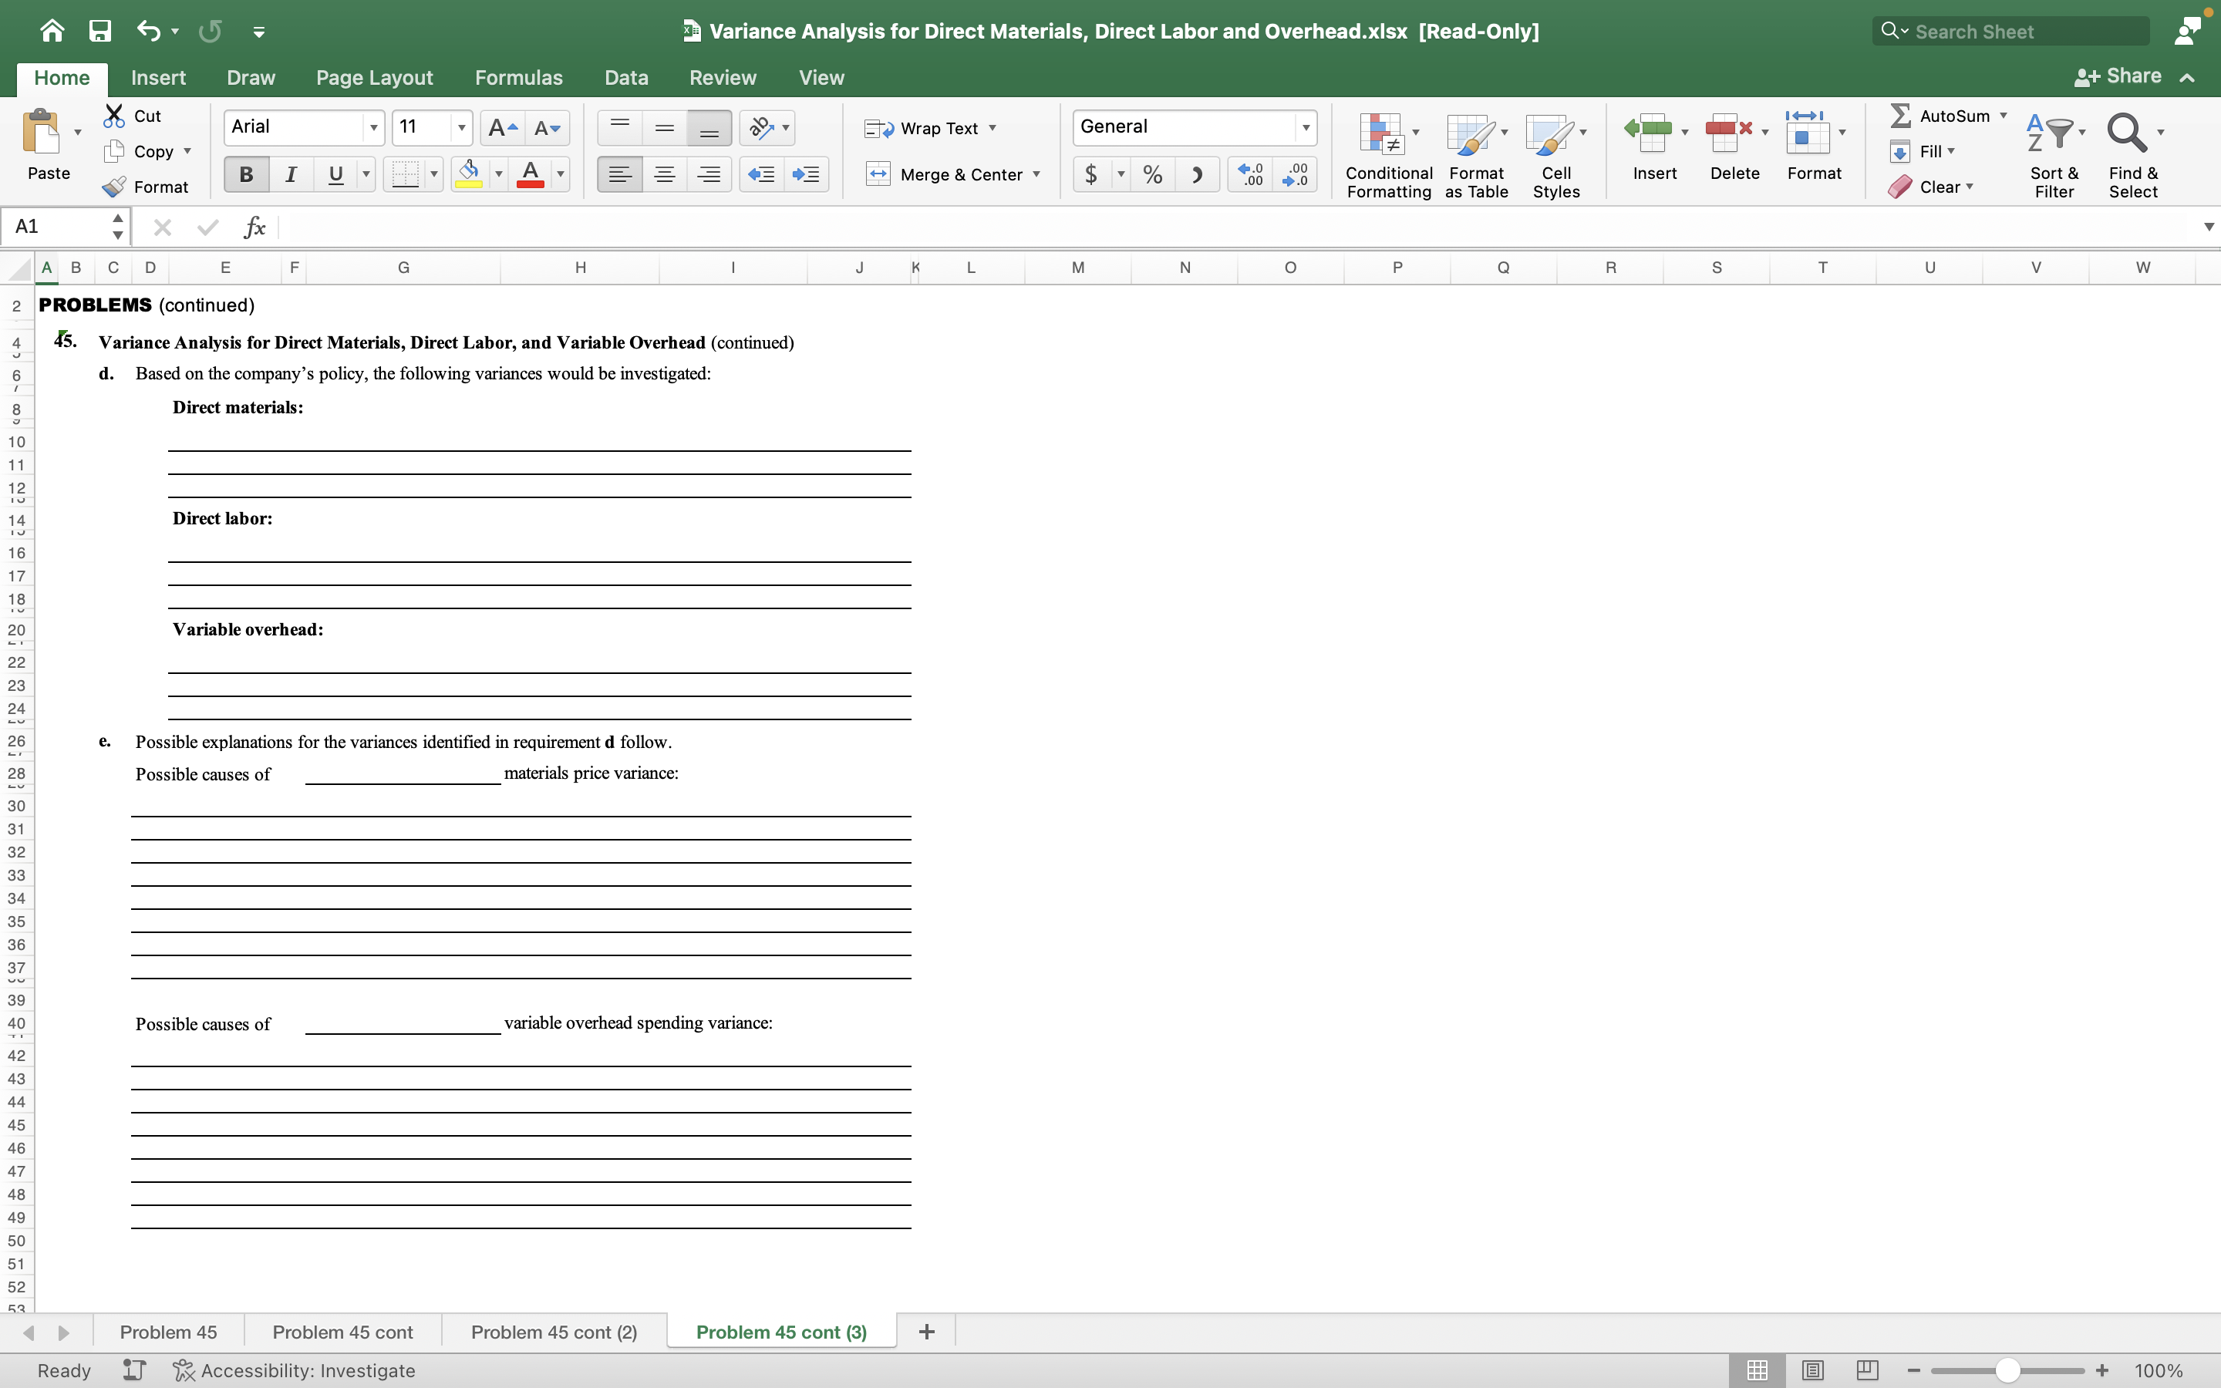Click the Share button

pyautogui.click(x=2118, y=77)
